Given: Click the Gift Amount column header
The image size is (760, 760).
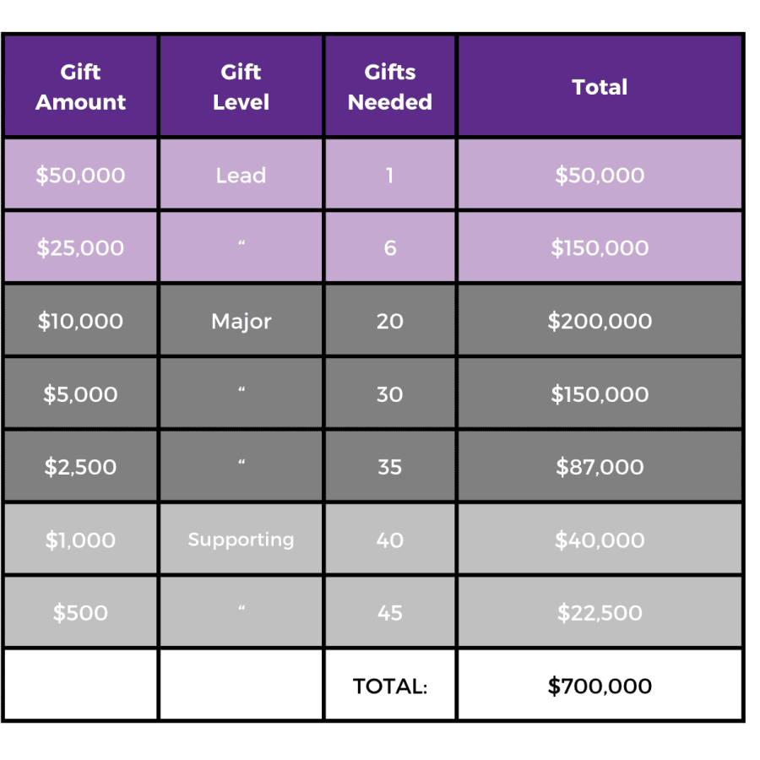Looking at the screenshot, I should click(80, 87).
